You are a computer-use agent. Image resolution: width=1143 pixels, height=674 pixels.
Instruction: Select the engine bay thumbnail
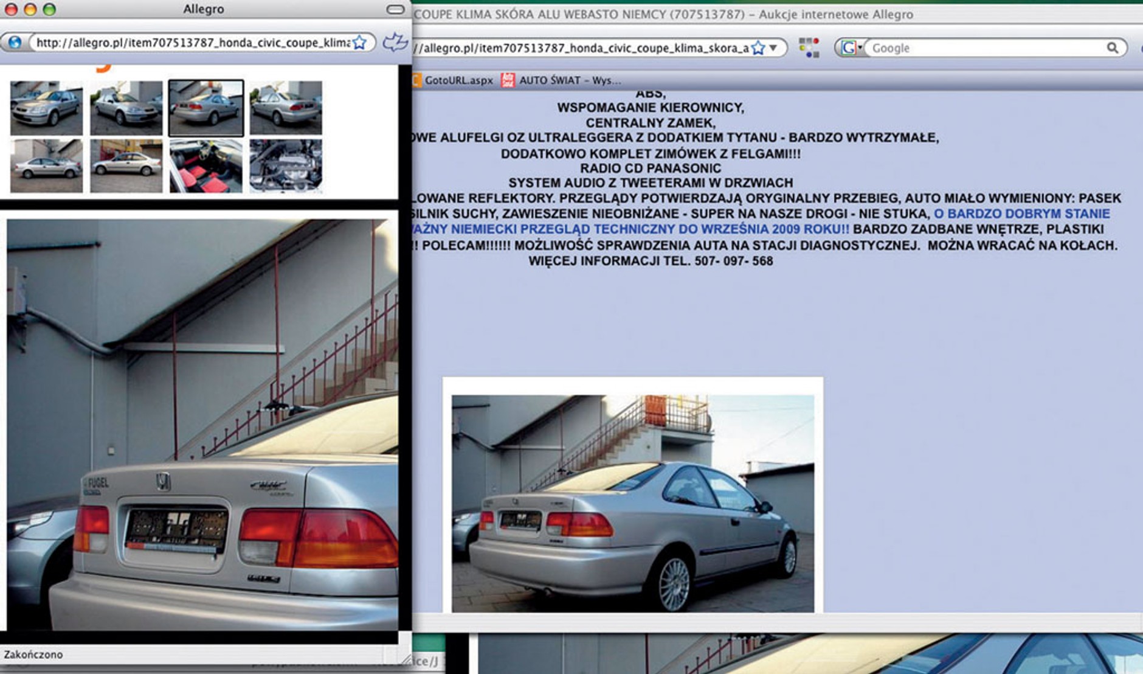click(x=286, y=166)
